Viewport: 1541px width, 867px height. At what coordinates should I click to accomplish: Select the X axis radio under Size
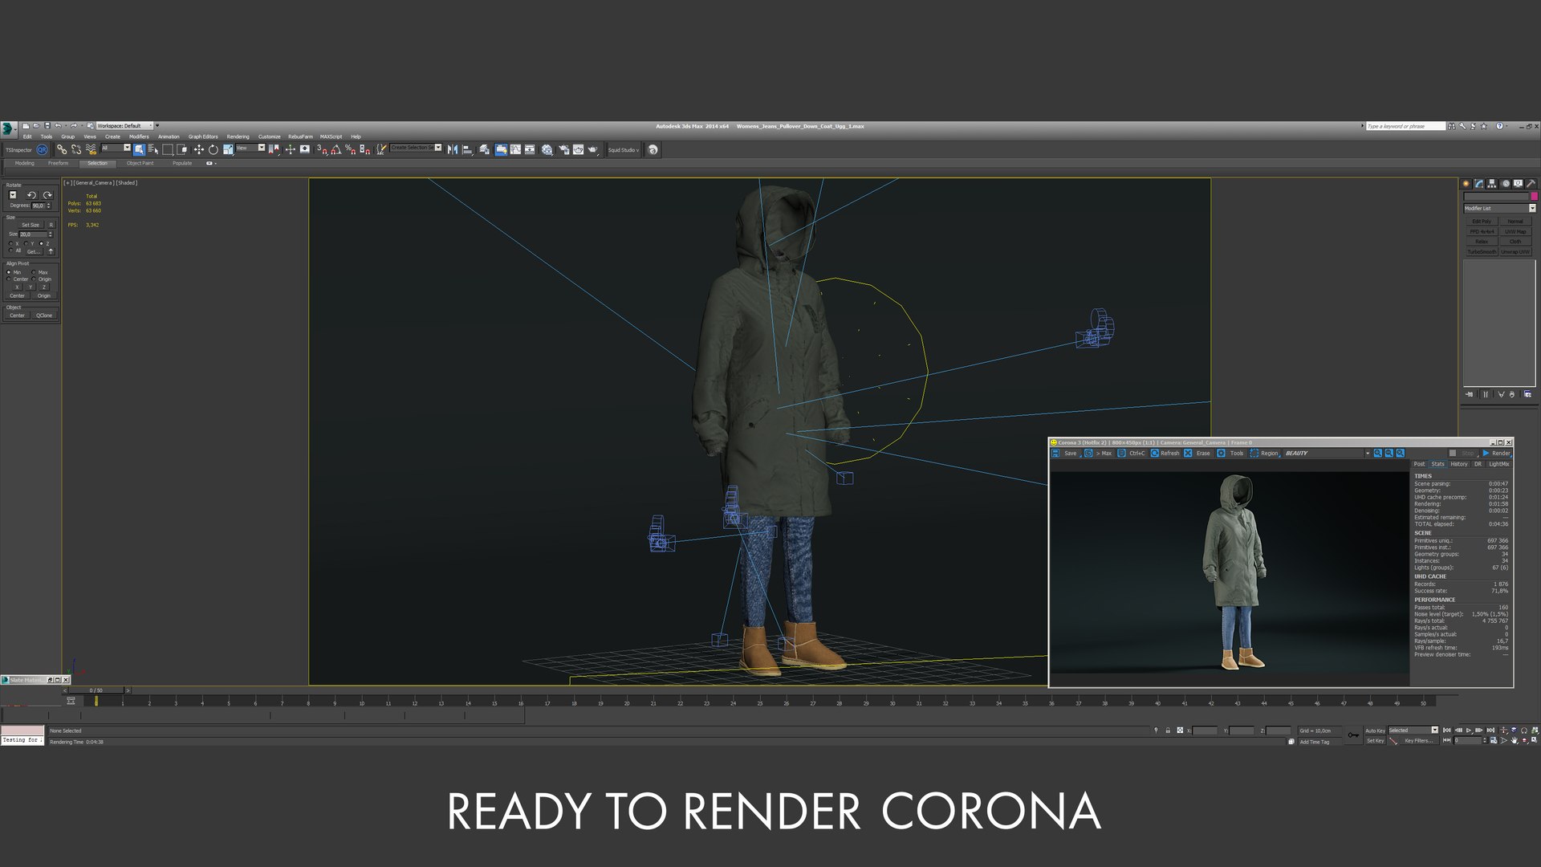click(x=10, y=243)
